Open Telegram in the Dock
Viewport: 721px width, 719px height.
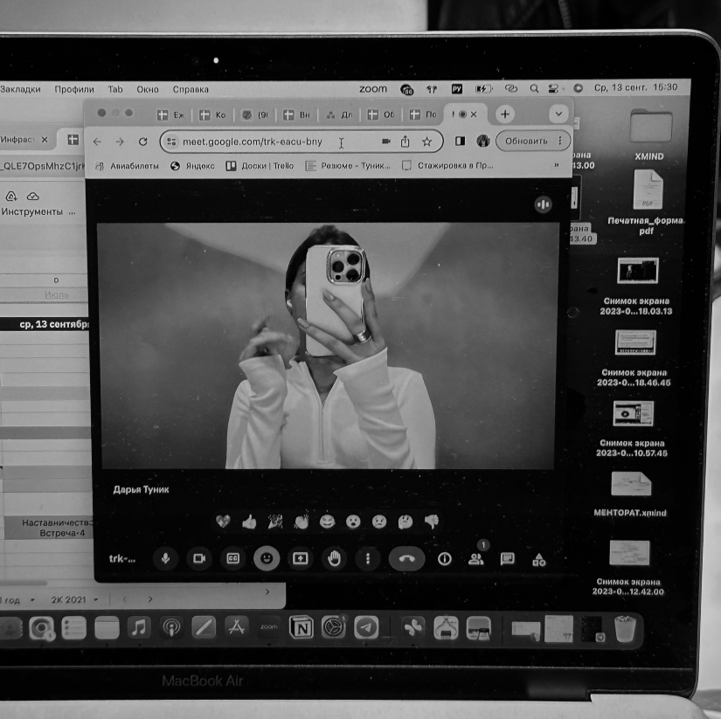pos(366,627)
